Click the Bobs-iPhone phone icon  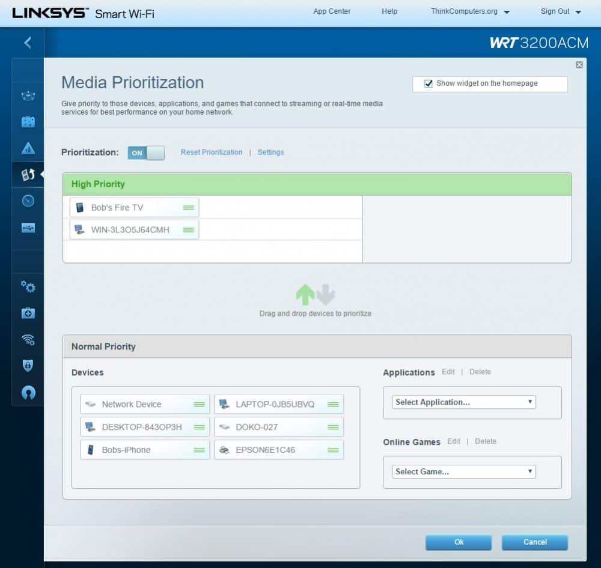pos(91,450)
